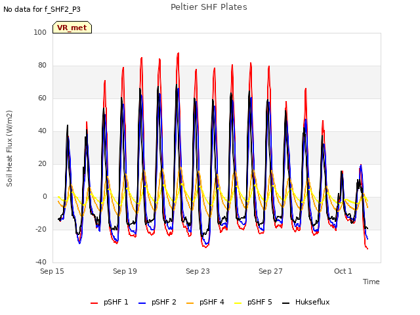
Task: Toggle pSHF 5 series in legend
Action: (253, 302)
